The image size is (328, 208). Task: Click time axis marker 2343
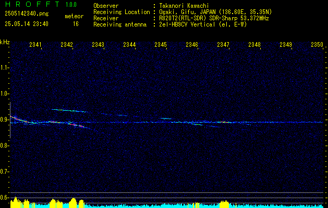point(98,45)
